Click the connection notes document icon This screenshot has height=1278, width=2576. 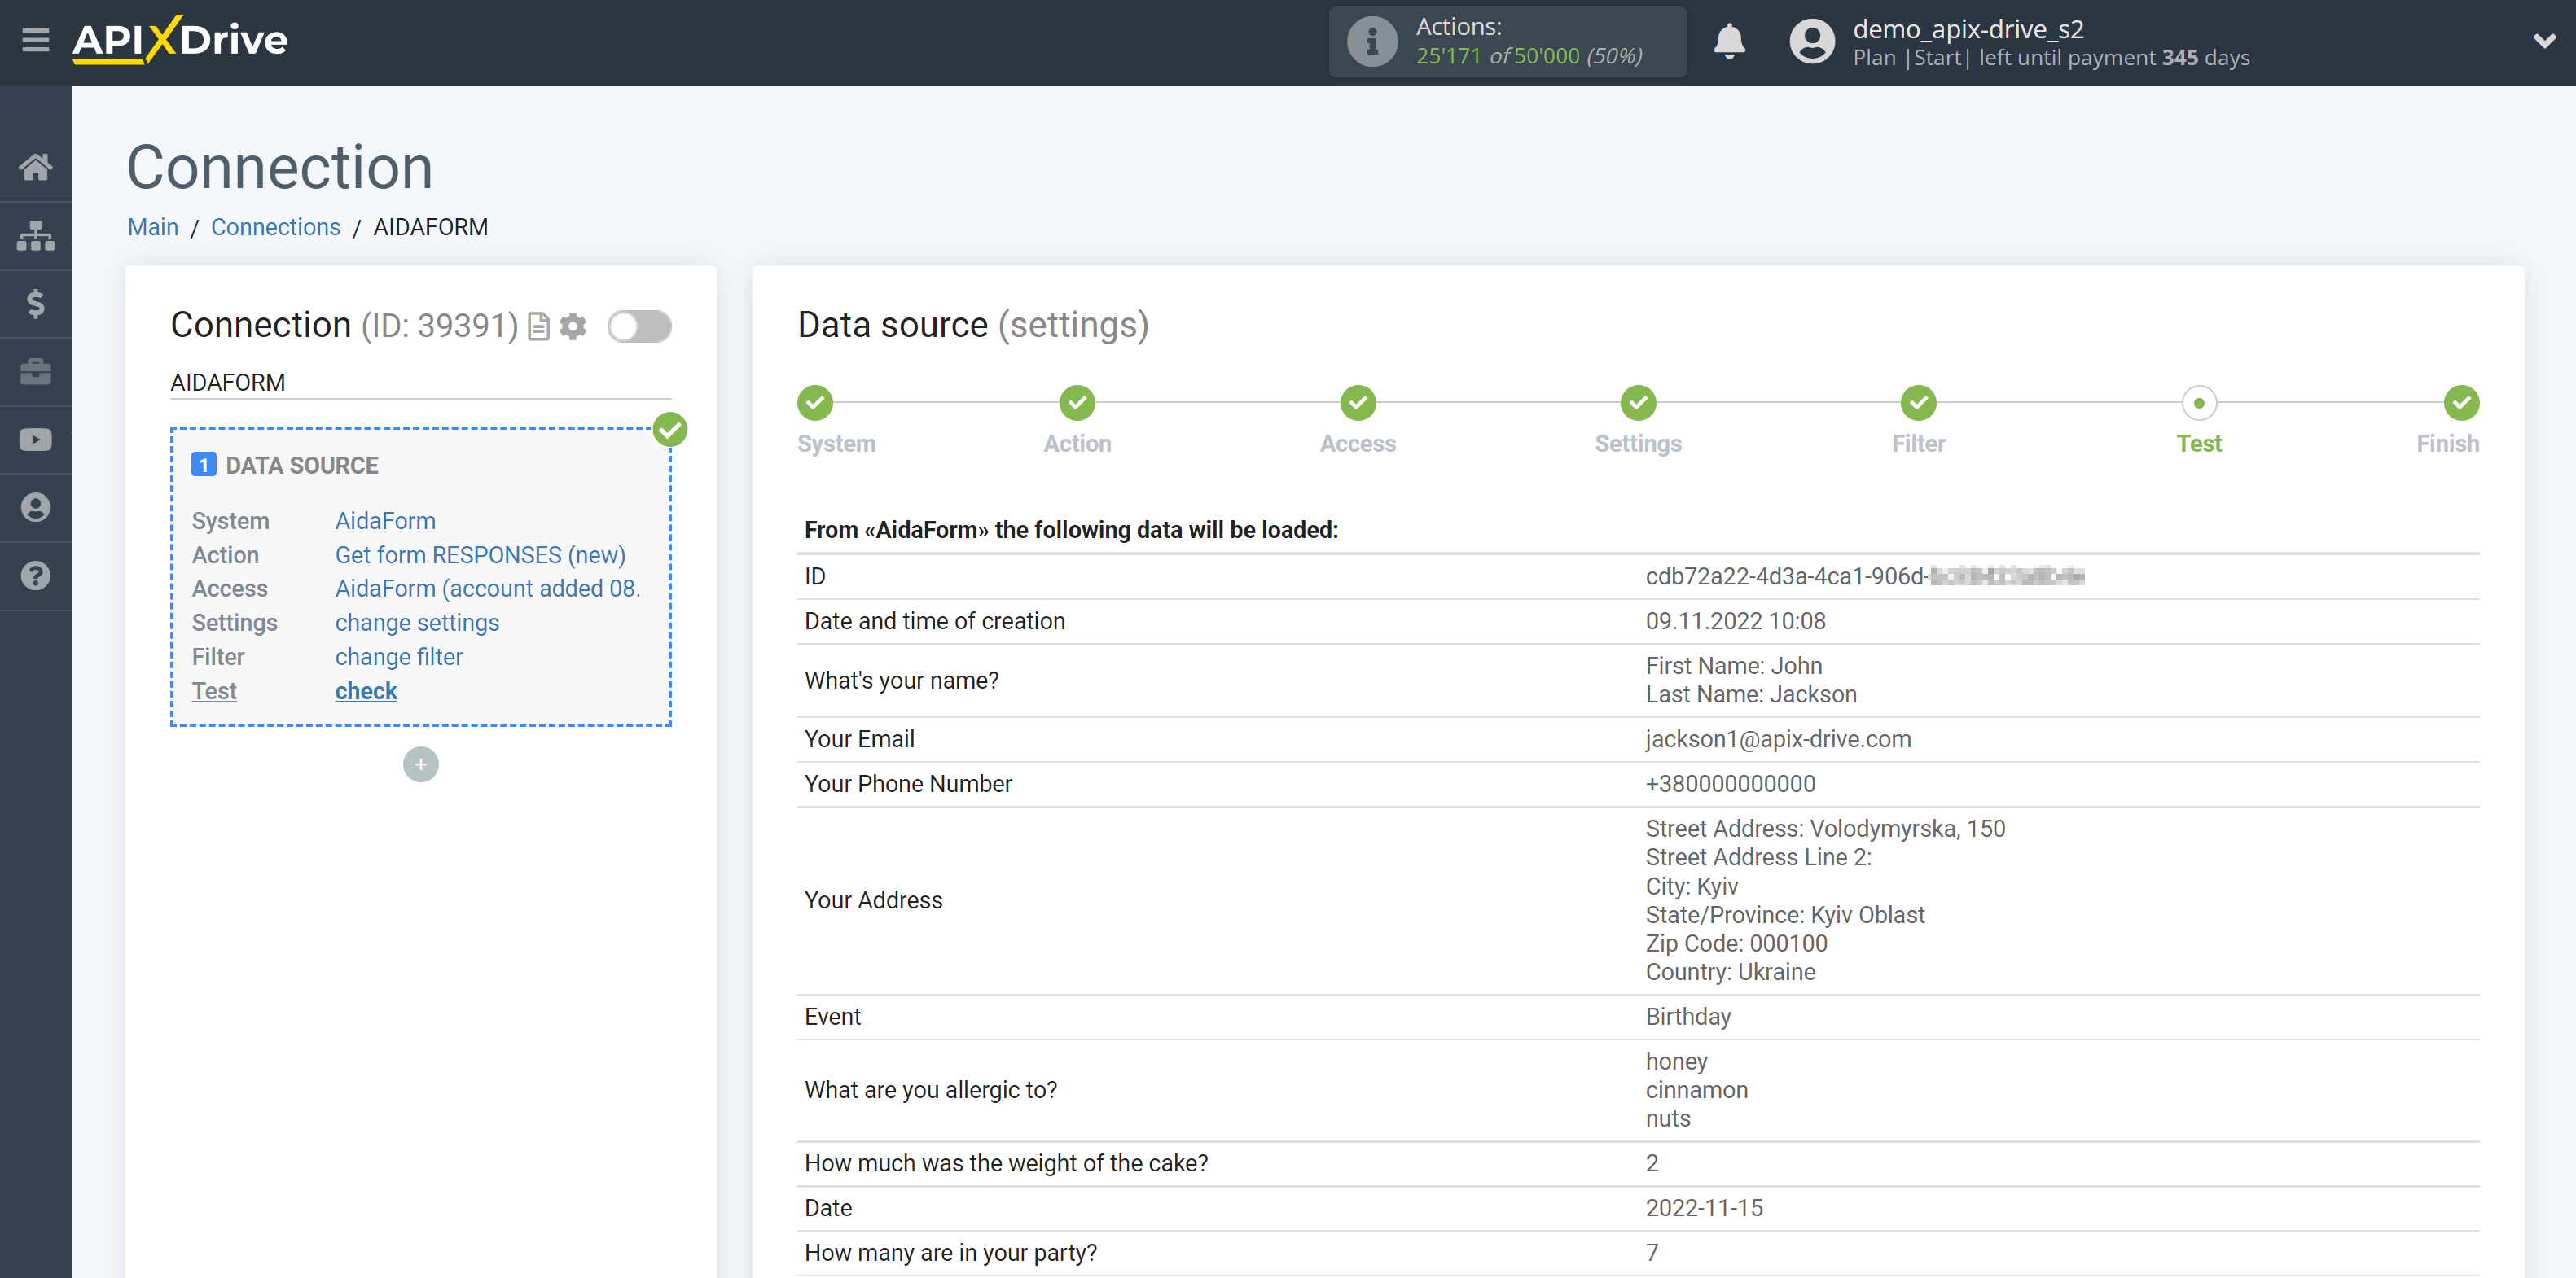pyautogui.click(x=538, y=326)
